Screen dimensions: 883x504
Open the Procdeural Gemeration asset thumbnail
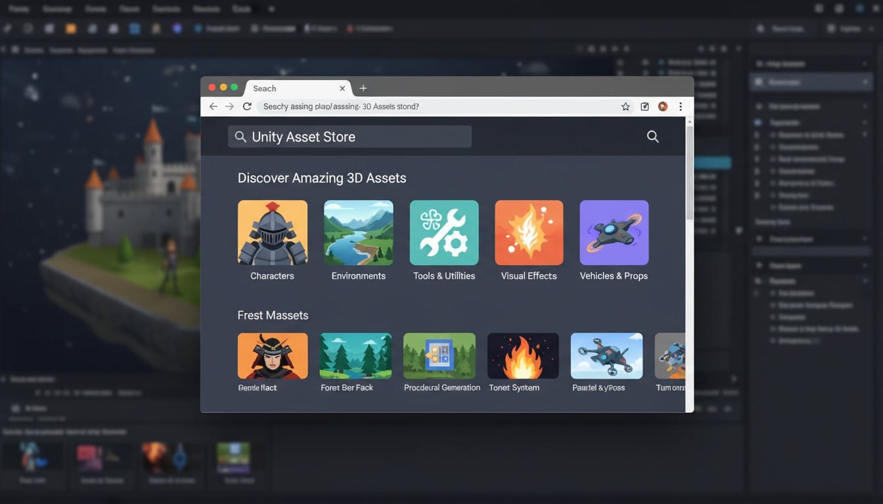(x=440, y=356)
